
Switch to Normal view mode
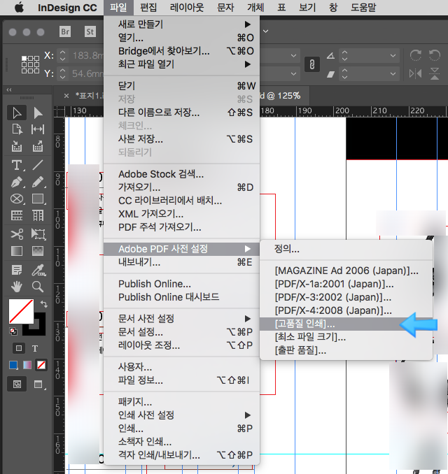coord(17,385)
